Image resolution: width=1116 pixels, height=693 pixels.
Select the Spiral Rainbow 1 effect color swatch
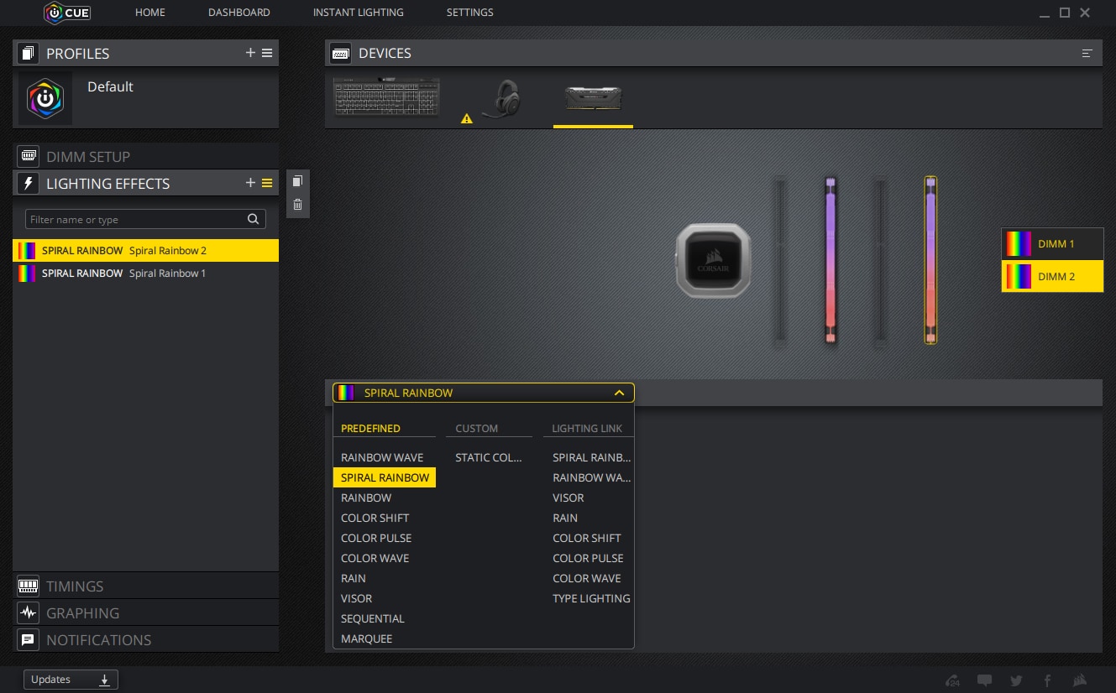point(27,274)
